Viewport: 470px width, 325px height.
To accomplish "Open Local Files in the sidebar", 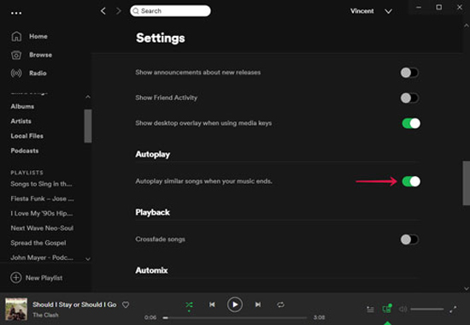I will point(27,136).
